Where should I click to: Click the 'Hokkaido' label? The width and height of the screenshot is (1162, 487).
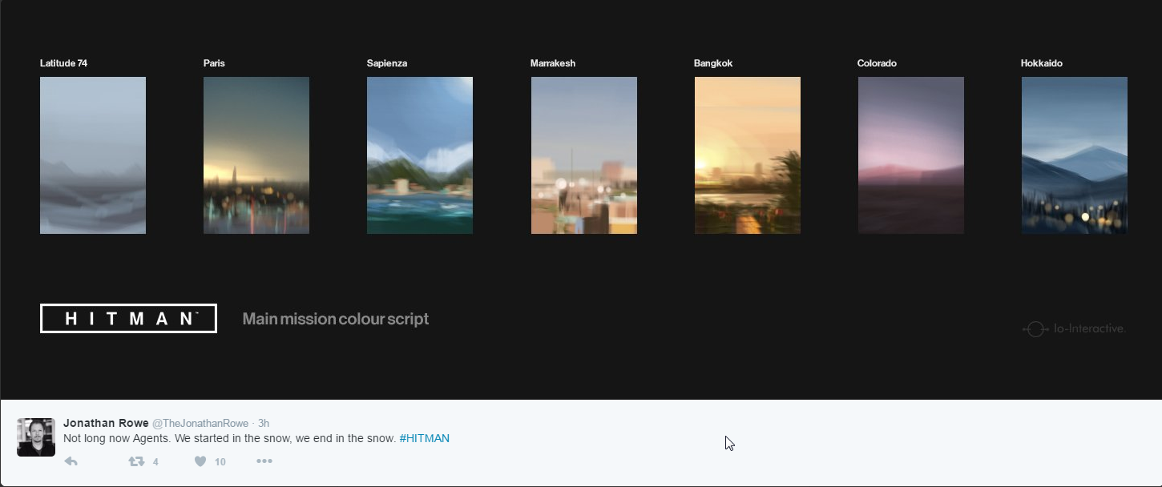(x=1042, y=63)
